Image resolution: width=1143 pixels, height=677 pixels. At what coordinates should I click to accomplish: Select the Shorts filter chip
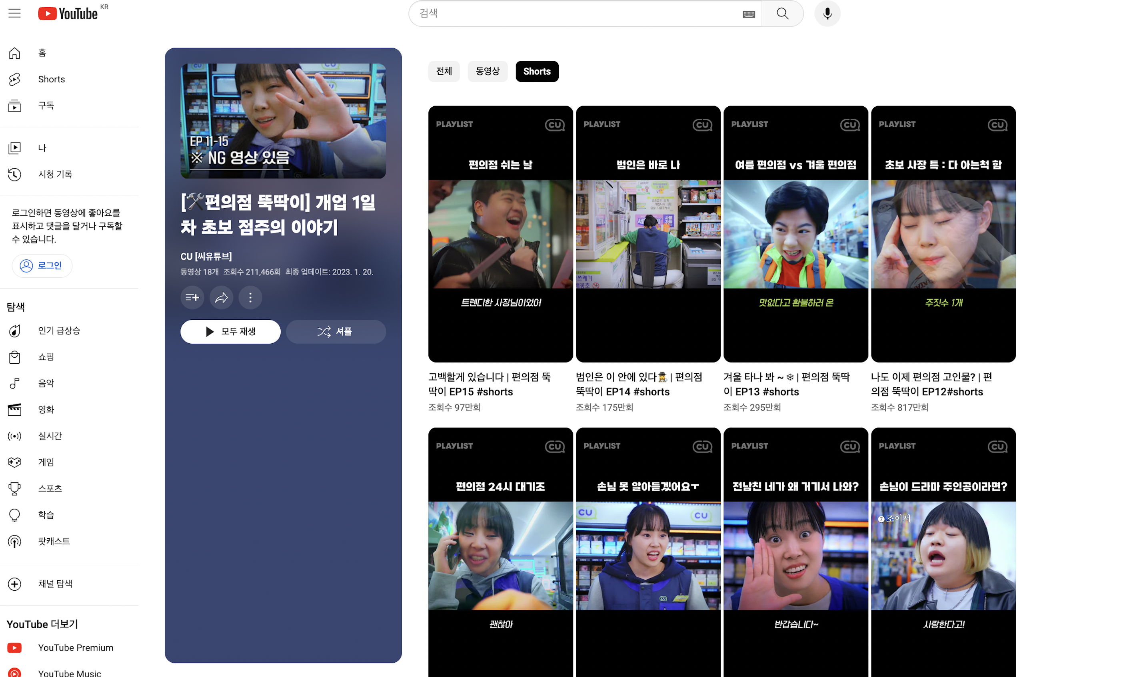536,71
